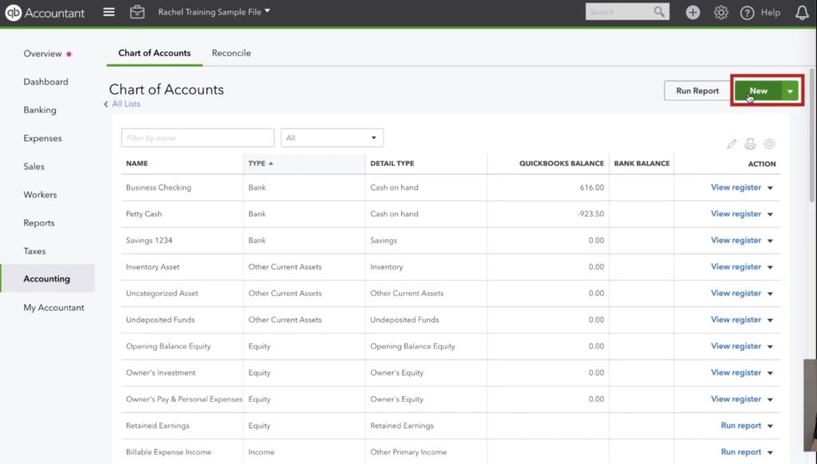Switch to the Reconcile tab
Viewport: 817px width, 464px height.
click(x=231, y=53)
